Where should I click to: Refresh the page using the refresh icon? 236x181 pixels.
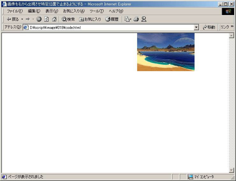tap(46, 19)
